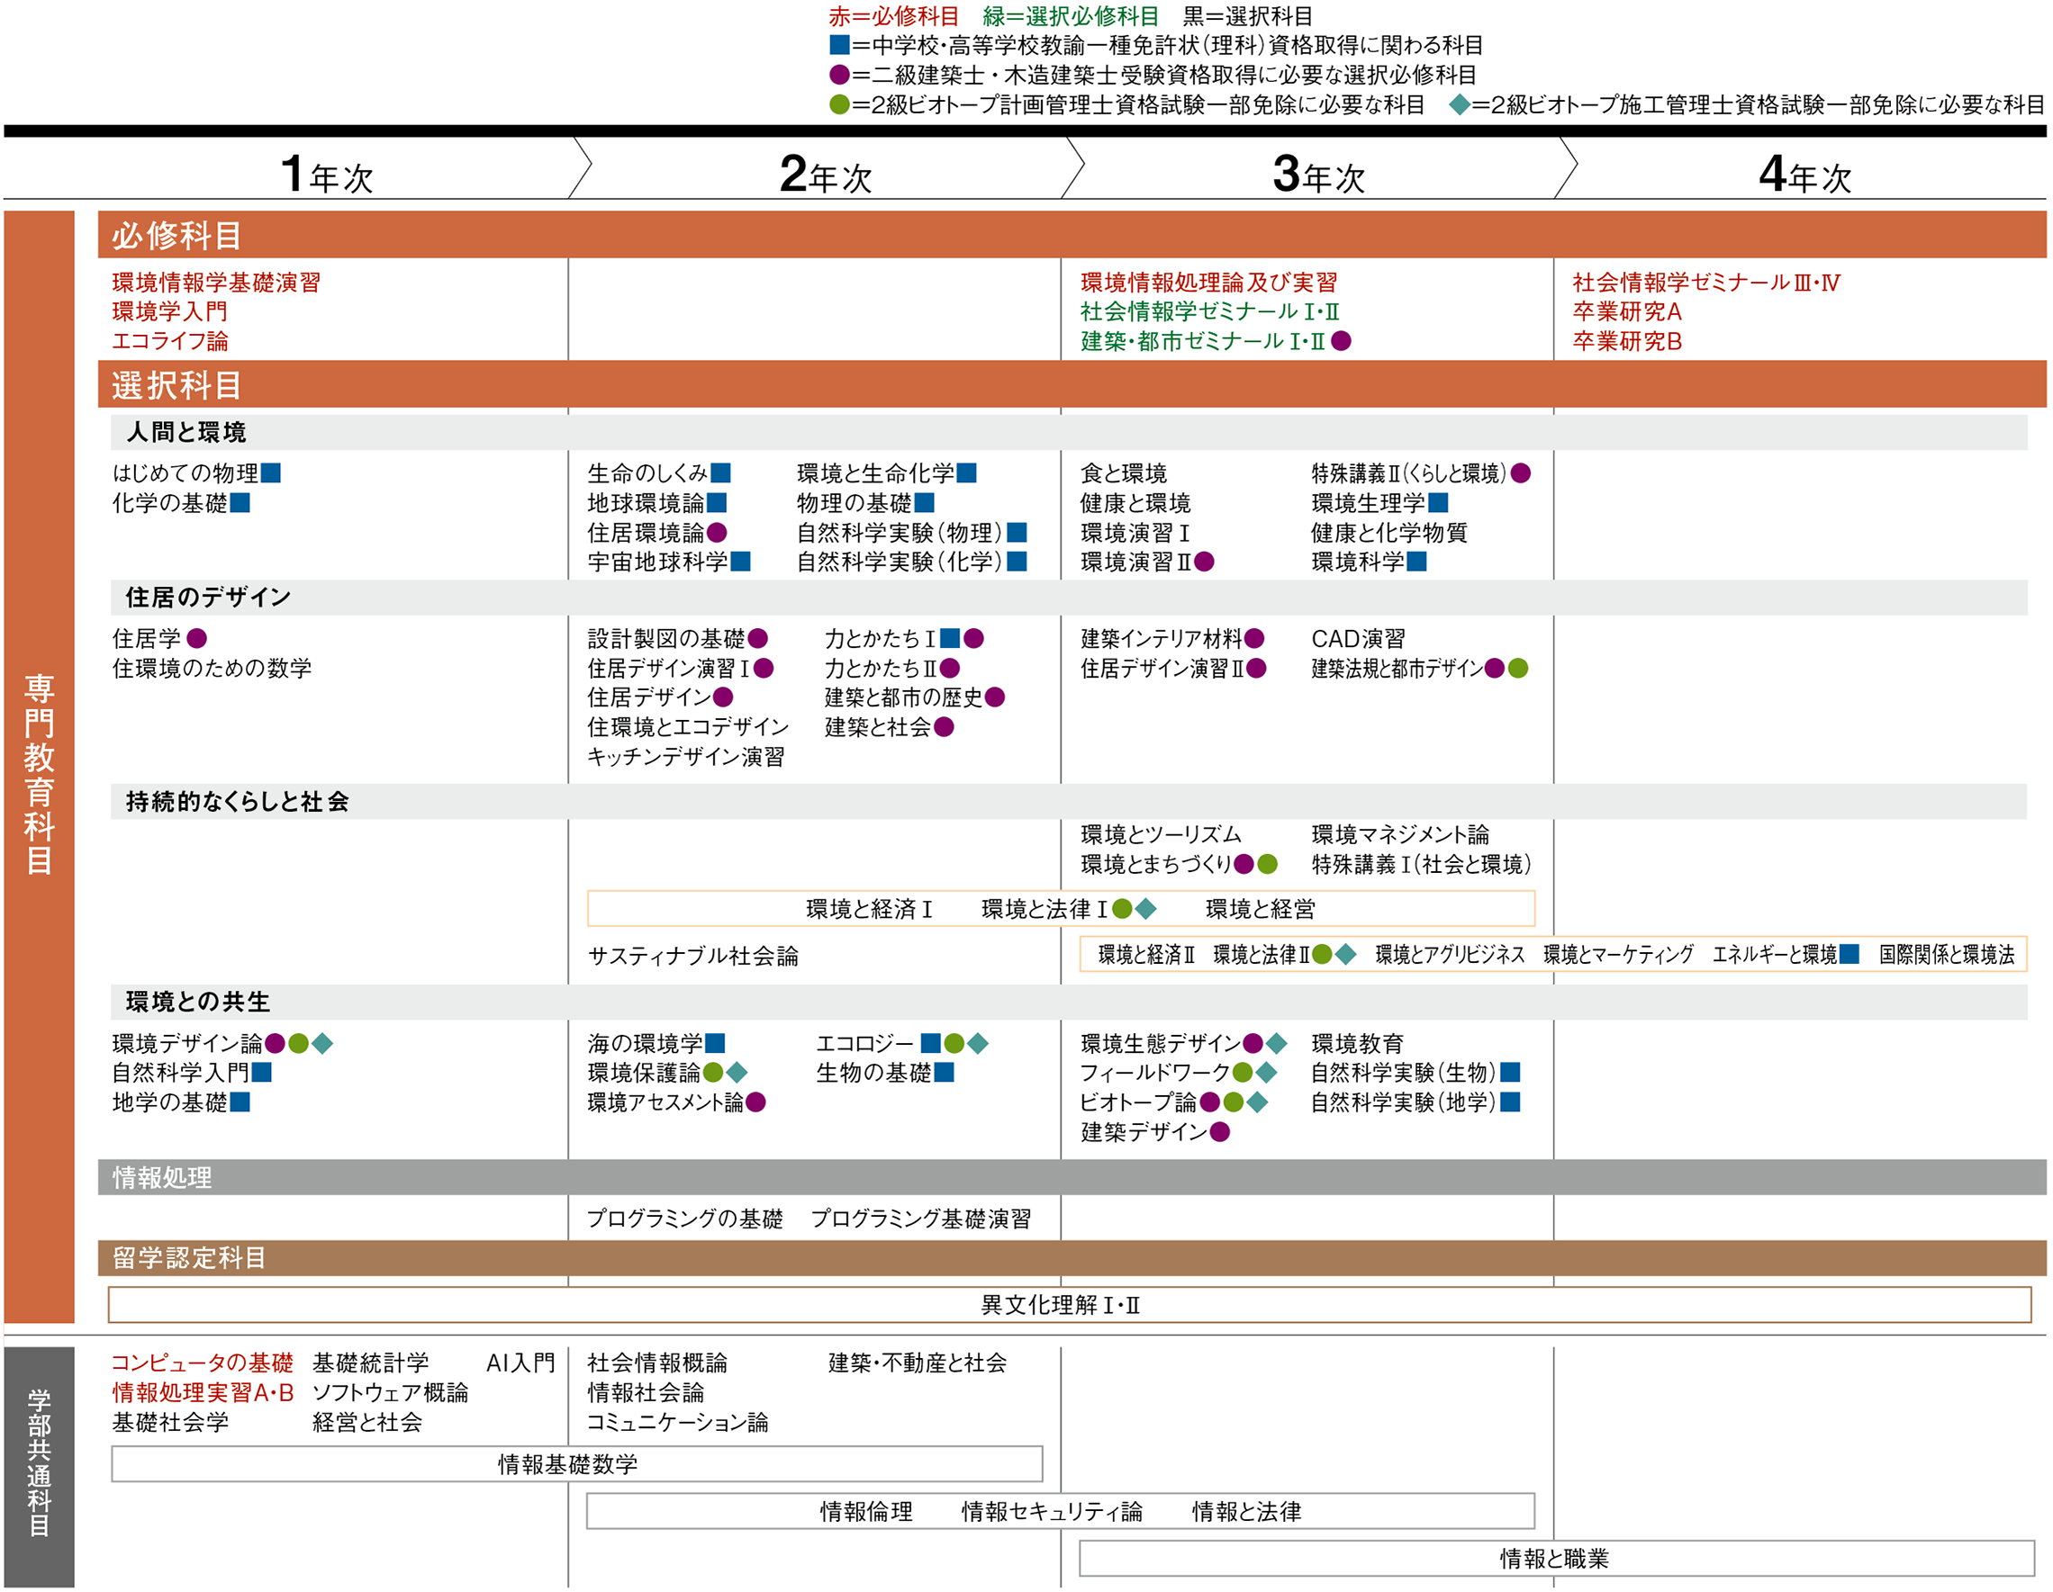Click the green circle beside 環境保護論
This screenshot has height=1592, width=2053.
(x=713, y=1073)
